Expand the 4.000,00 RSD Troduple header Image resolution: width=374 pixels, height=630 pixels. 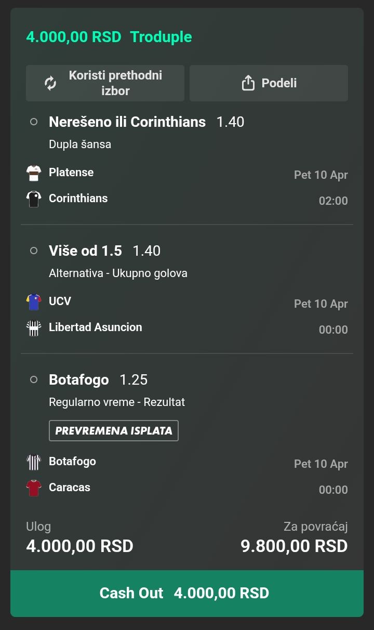(x=109, y=37)
